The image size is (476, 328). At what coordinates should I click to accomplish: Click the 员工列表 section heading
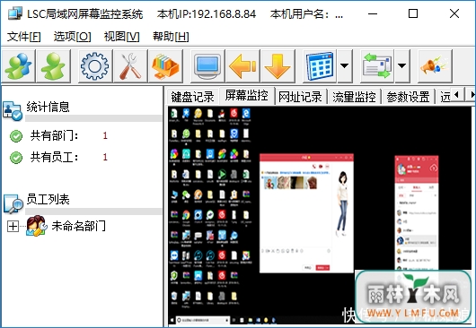click(48, 199)
